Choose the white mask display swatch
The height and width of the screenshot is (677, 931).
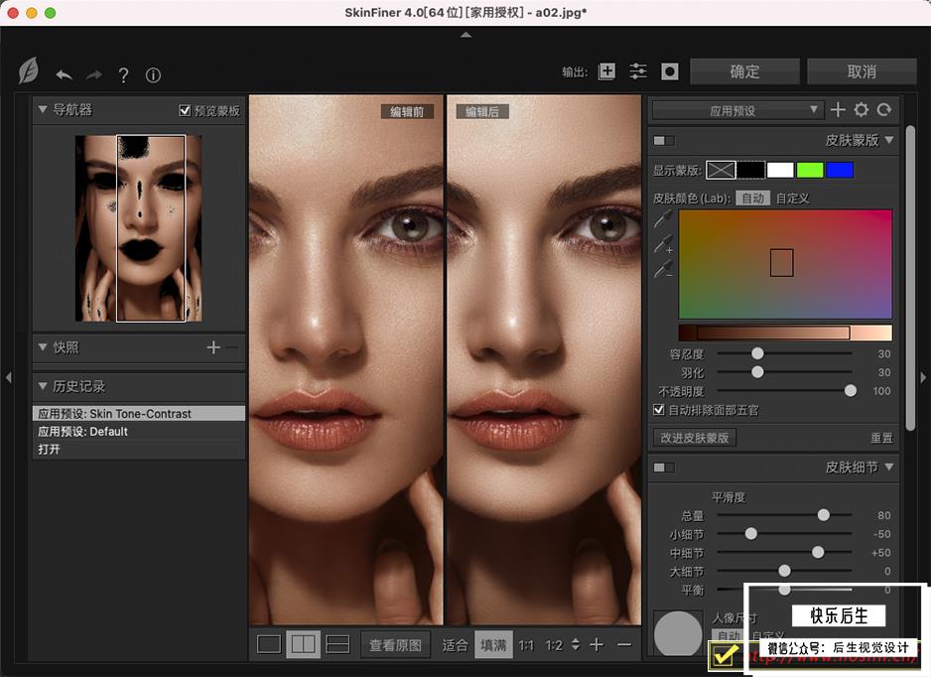tap(780, 171)
